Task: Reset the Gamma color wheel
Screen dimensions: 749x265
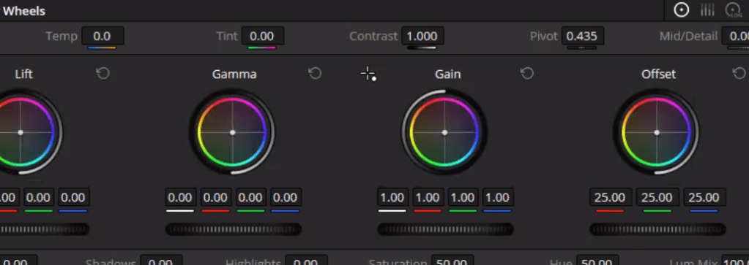Action: 315,74
